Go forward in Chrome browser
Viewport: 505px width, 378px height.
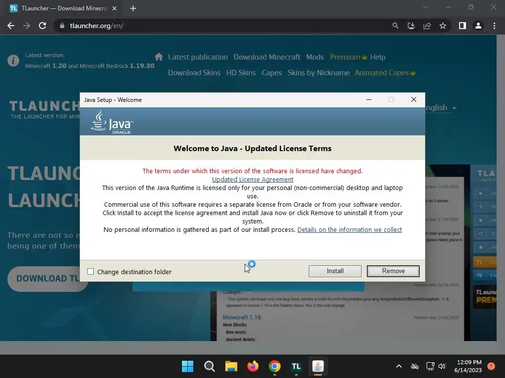(x=27, y=26)
